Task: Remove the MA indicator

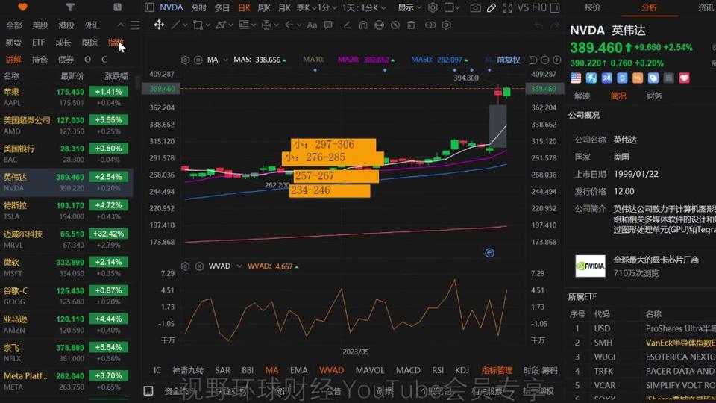Action: coord(198,60)
